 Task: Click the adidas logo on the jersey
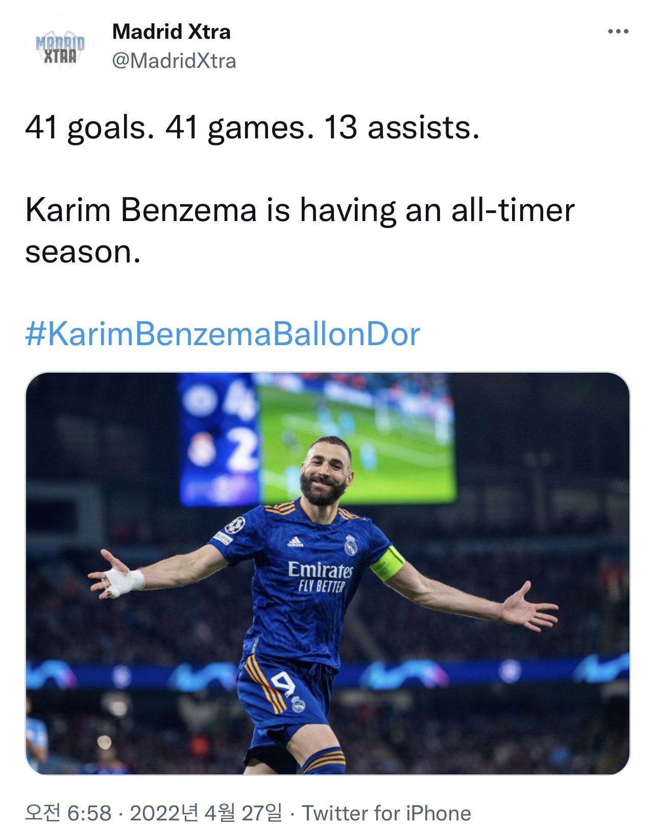coord(295,542)
